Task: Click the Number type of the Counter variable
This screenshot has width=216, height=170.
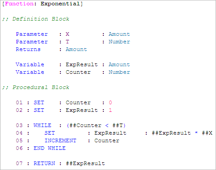Action: (x=119, y=72)
